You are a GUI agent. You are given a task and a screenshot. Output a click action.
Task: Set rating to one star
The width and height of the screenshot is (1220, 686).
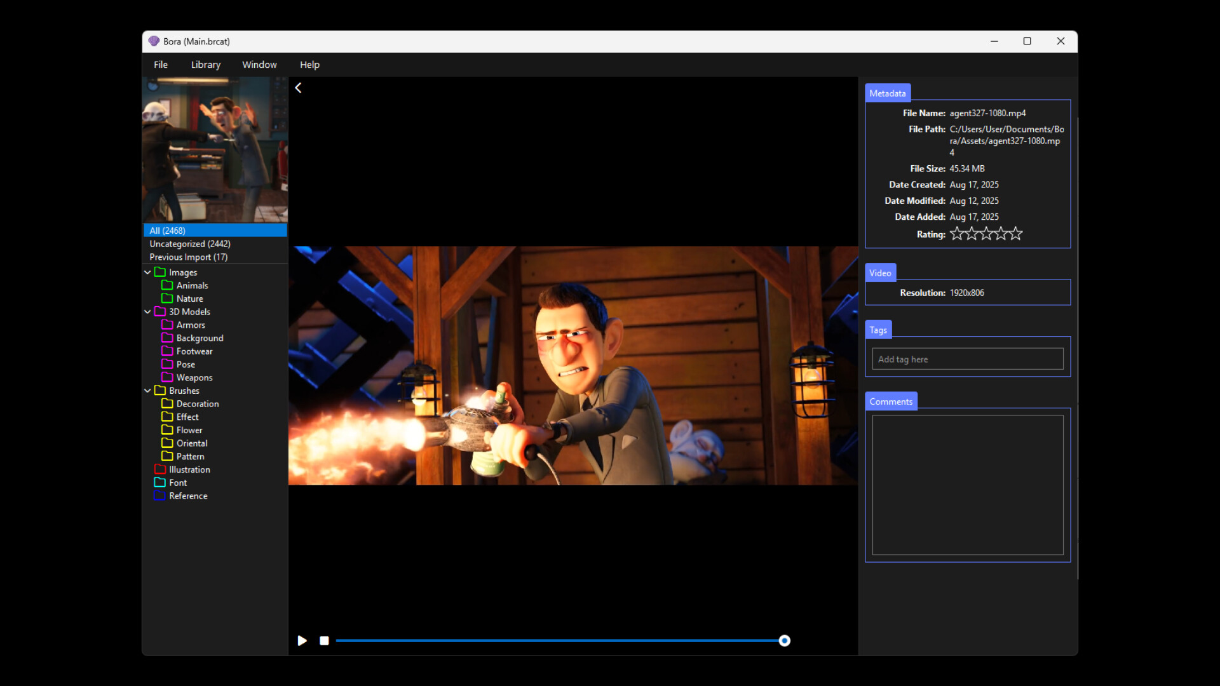tap(956, 234)
